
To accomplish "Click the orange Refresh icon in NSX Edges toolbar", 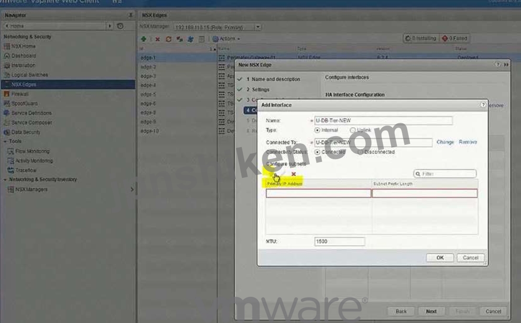I will pyautogui.click(x=168, y=39).
